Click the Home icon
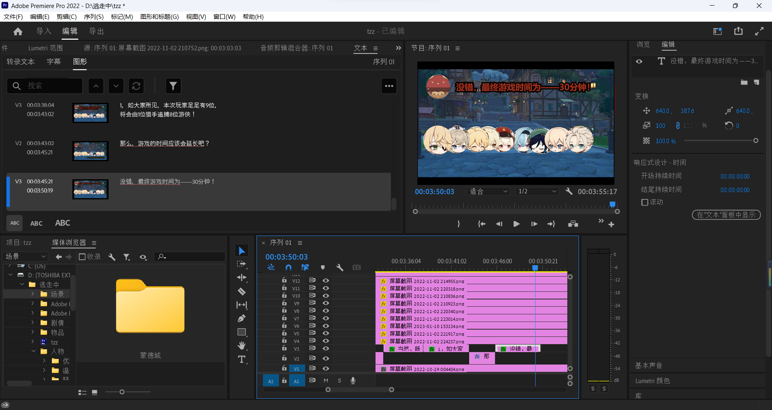This screenshot has height=410, width=772. [18, 31]
